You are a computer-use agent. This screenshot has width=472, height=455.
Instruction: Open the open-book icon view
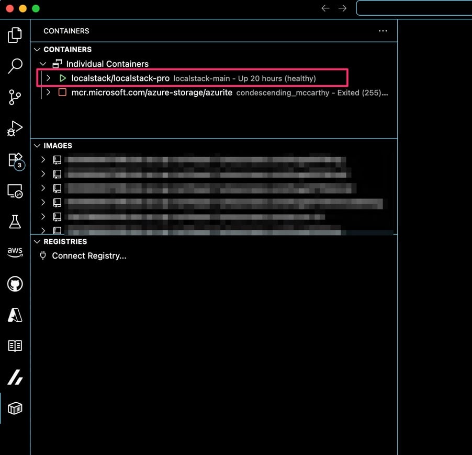tap(15, 346)
